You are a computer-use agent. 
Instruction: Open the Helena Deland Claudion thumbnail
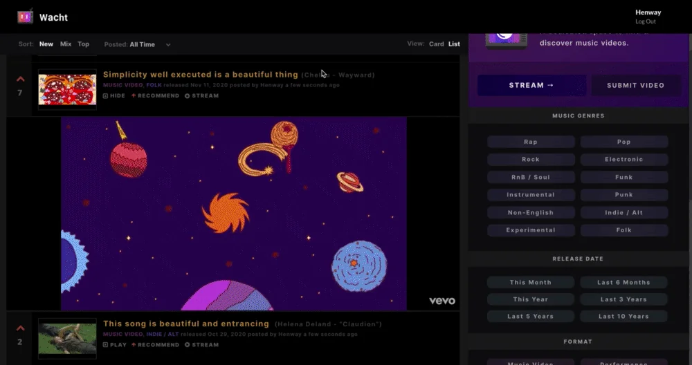click(x=67, y=338)
